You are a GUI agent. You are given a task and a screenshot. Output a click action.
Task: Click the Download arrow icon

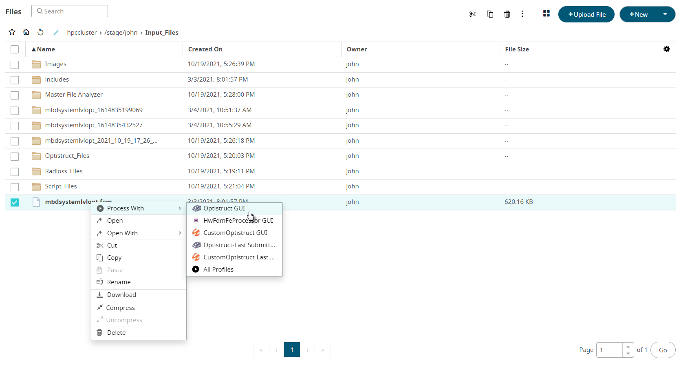pos(99,294)
